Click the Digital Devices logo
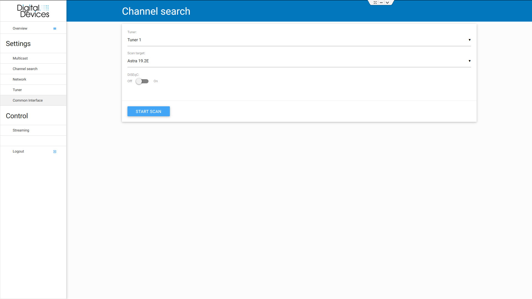The height and width of the screenshot is (299, 532). click(33, 11)
